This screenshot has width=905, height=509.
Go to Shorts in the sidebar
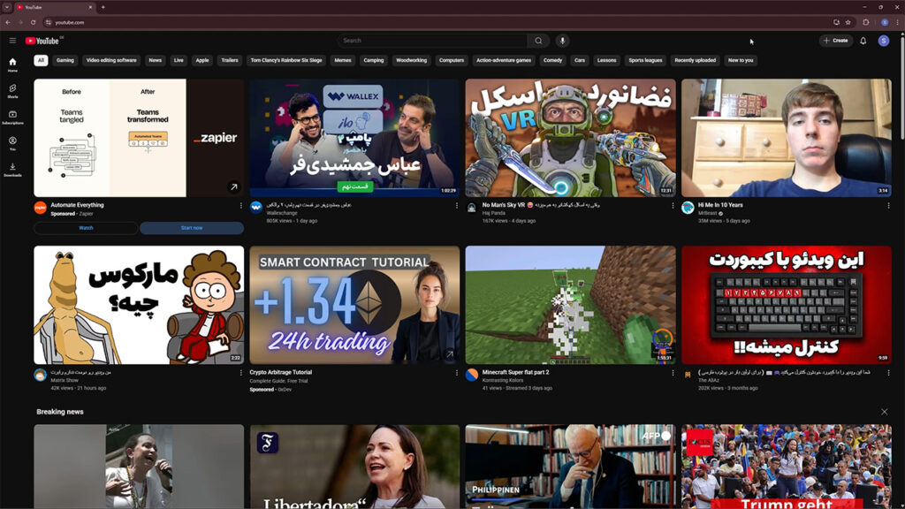(x=12, y=90)
